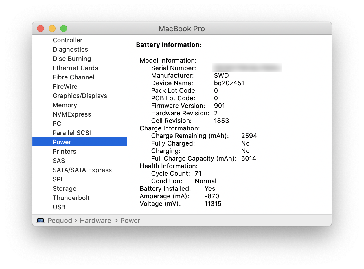Open Fibre Channel hardware info
364x269 pixels.
click(x=80, y=77)
